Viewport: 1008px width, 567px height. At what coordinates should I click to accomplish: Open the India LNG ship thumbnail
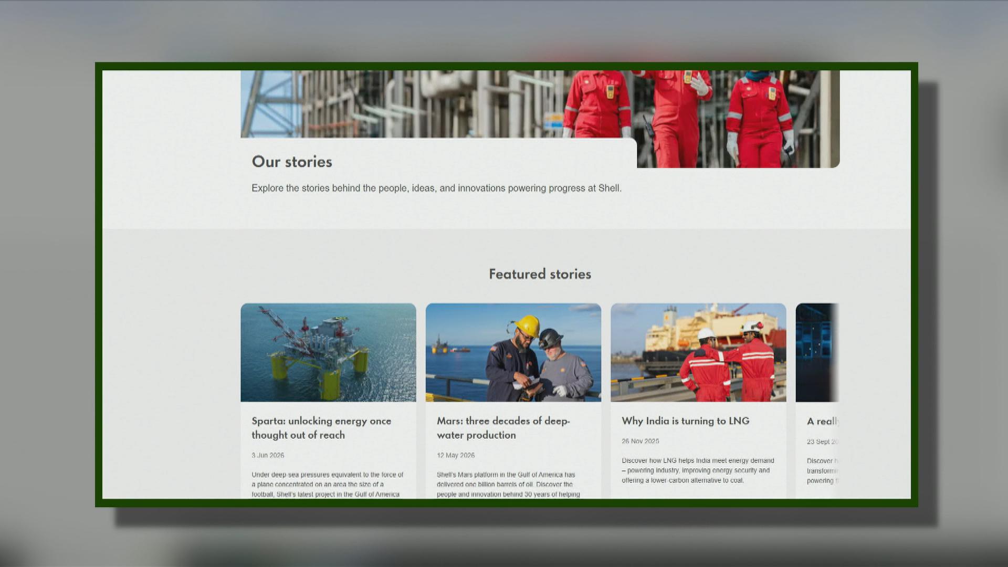[698, 352]
